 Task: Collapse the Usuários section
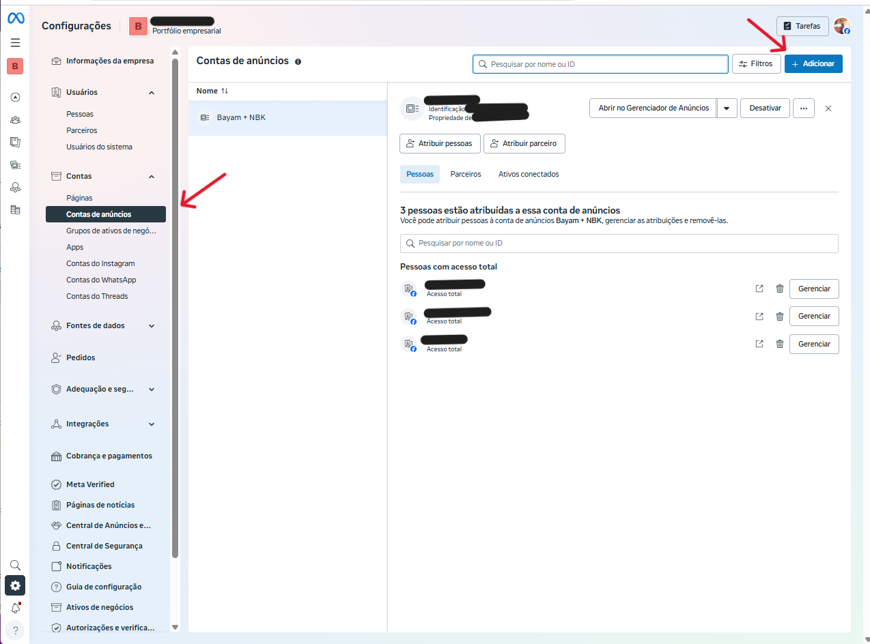click(152, 93)
